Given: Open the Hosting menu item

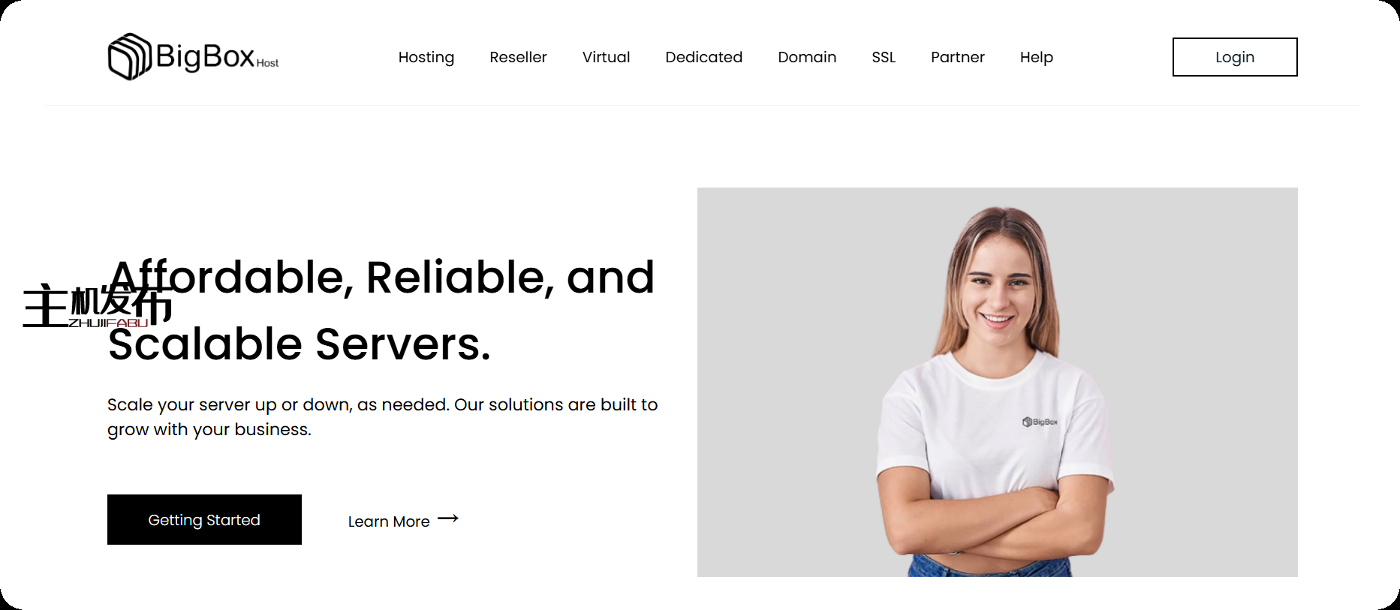Looking at the screenshot, I should (x=426, y=57).
